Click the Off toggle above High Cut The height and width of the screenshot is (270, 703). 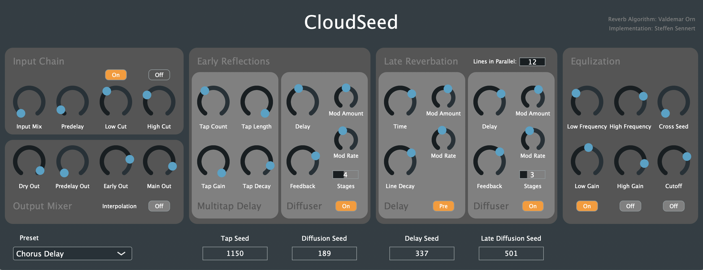coord(159,75)
